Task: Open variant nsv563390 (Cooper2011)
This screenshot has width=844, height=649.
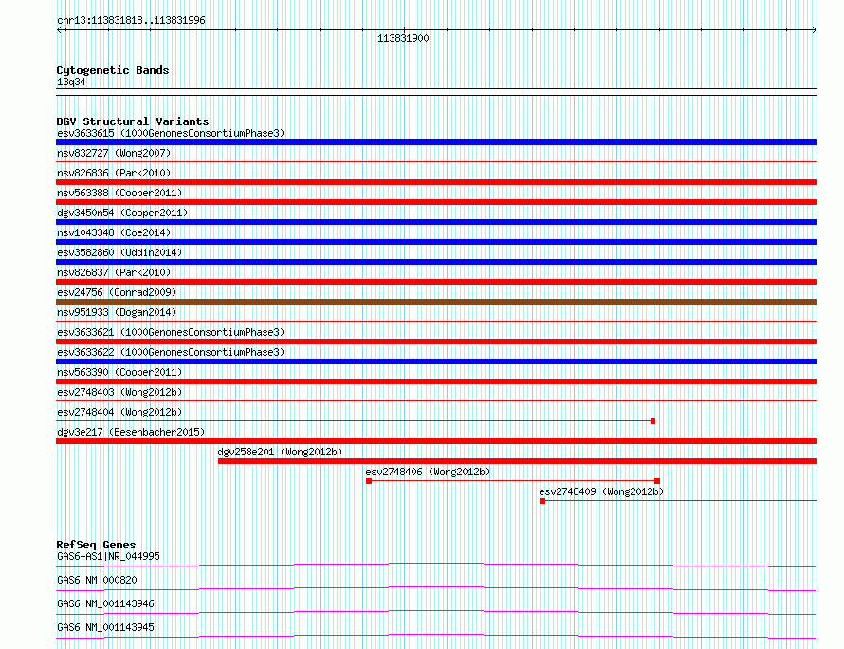Action: [x=119, y=372]
